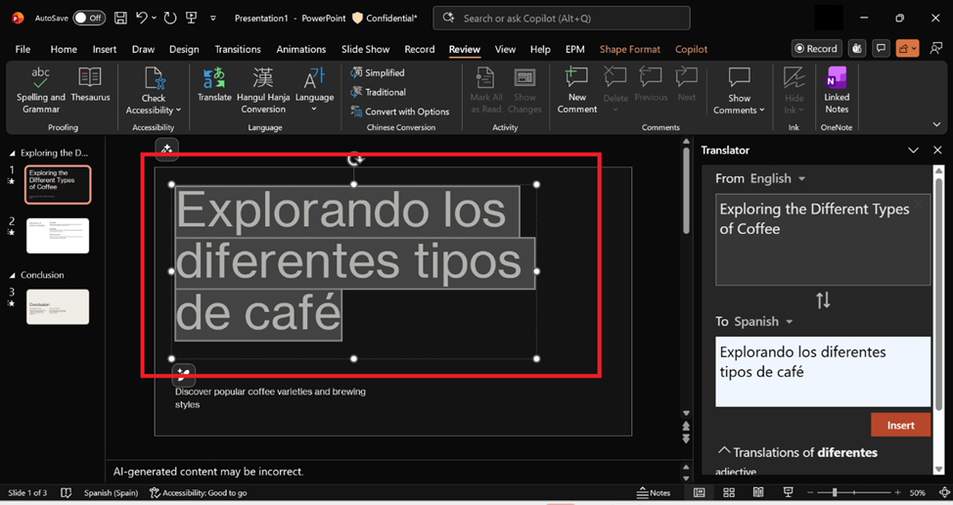The image size is (953, 505).
Task: Select slide 3 Conclusion thumbnail
Action: [58, 307]
